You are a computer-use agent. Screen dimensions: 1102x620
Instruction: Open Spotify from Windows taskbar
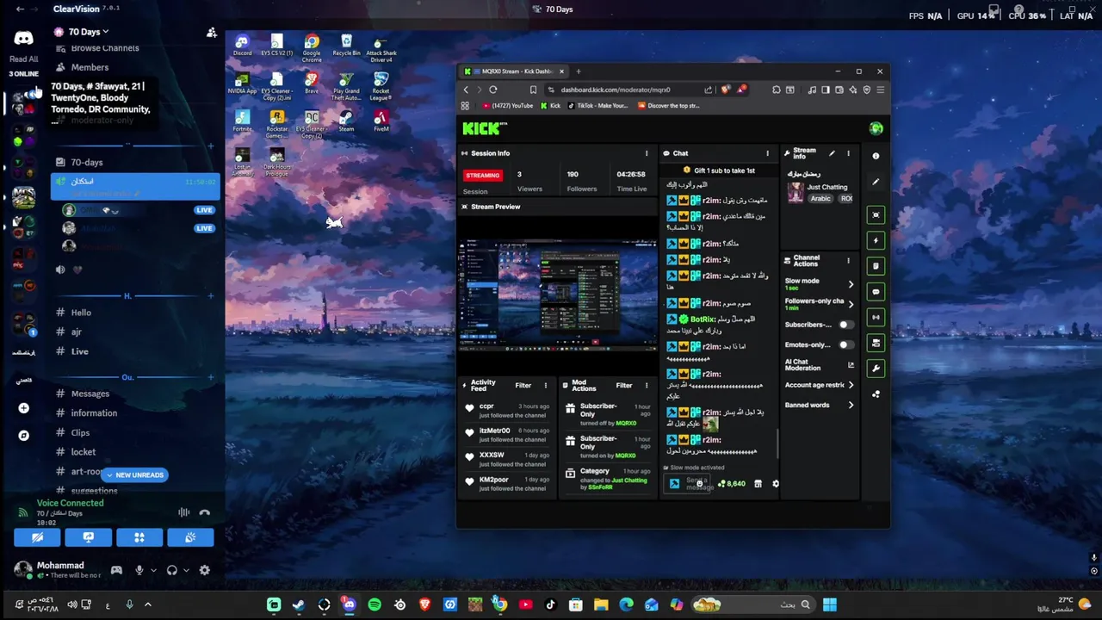375,604
